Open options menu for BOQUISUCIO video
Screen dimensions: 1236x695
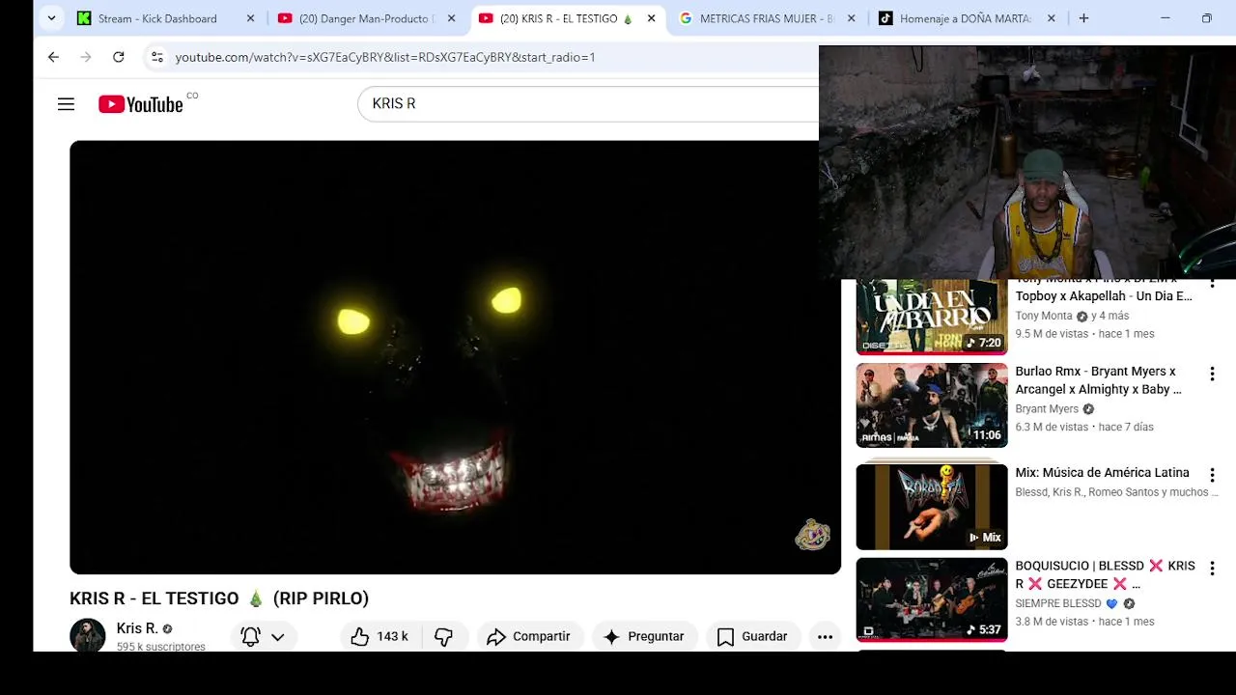click(1212, 569)
